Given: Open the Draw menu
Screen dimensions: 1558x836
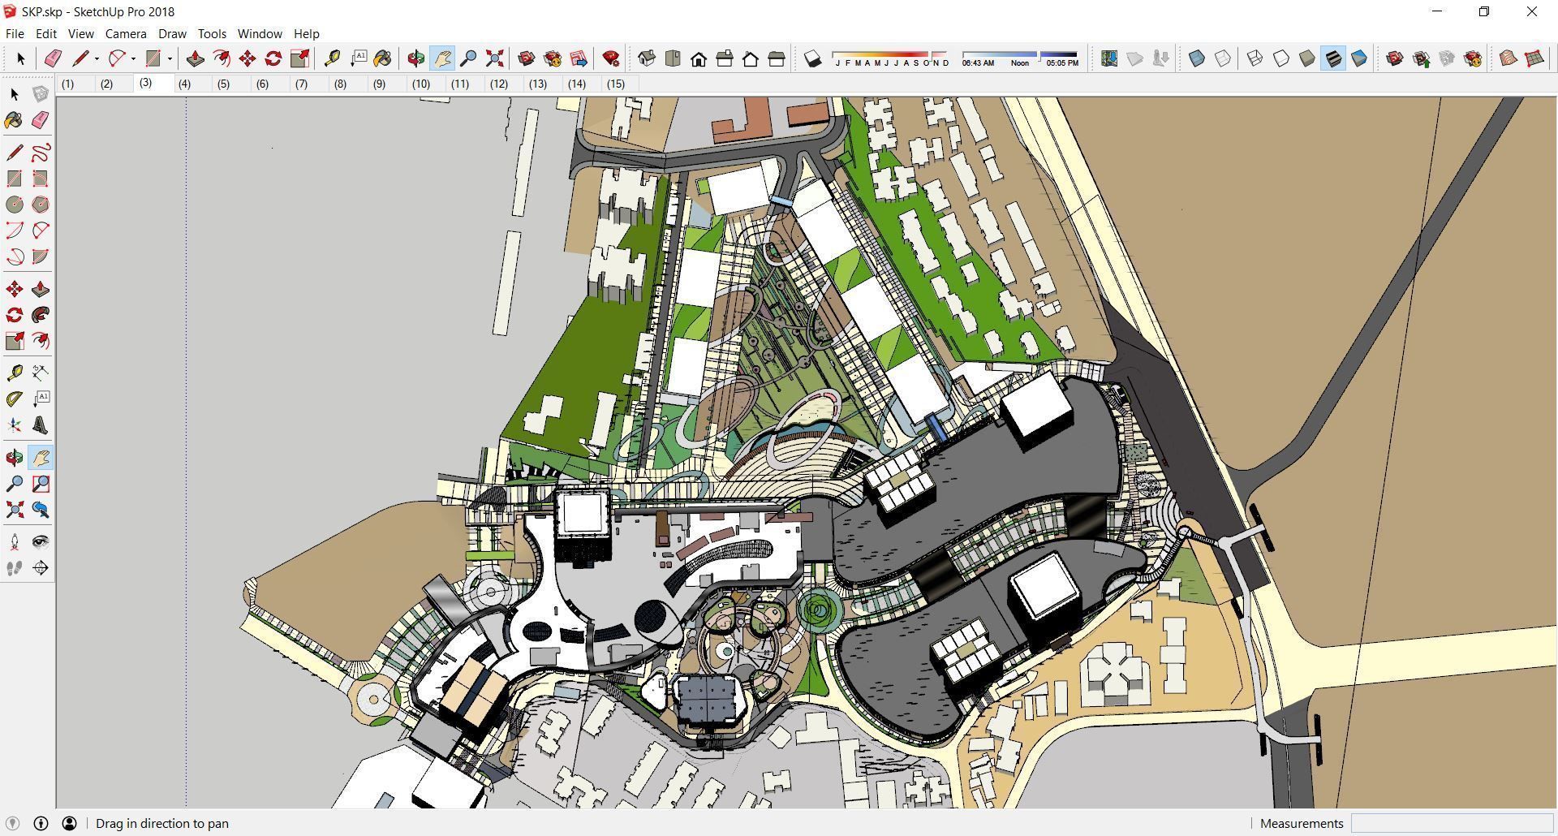Looking at the screenshot, I should tap(172, 34).
